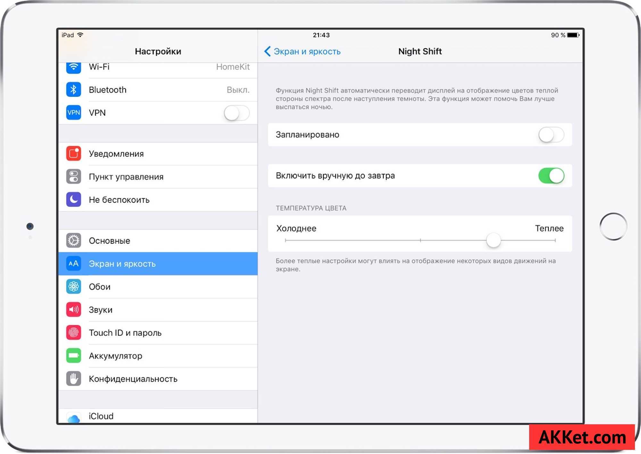Tap the Bluetooth icon in sidebar
Screen dimensions: 641x454
pos(73,90)
